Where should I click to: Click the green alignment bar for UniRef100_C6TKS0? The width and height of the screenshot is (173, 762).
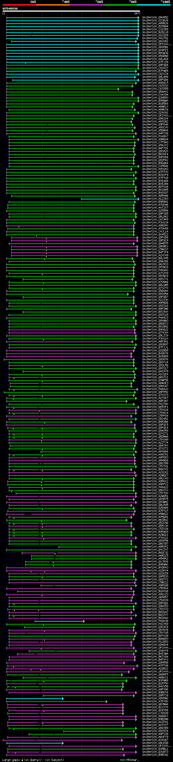(70, 86)
